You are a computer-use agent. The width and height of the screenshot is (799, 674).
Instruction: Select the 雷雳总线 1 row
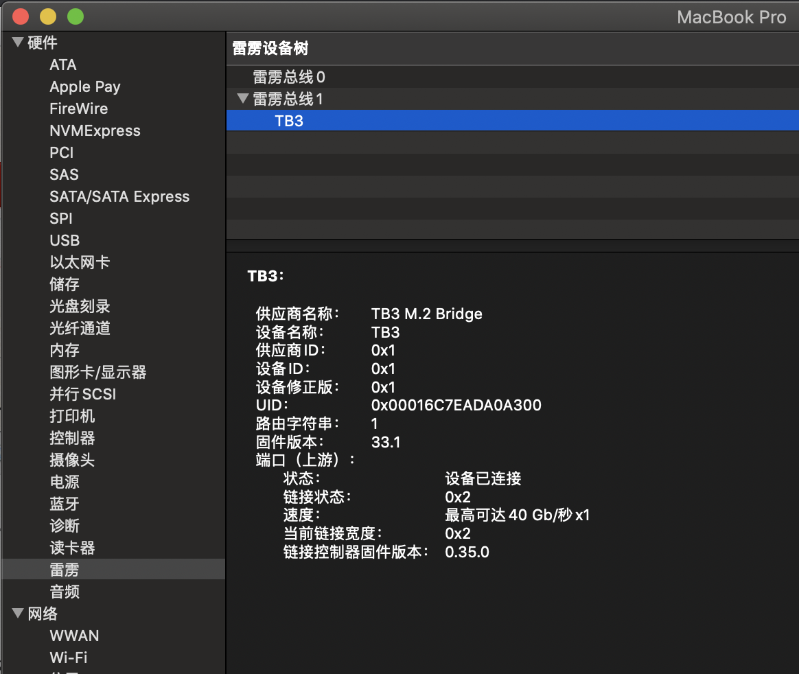pyautogui.click(x=512, y=99)
